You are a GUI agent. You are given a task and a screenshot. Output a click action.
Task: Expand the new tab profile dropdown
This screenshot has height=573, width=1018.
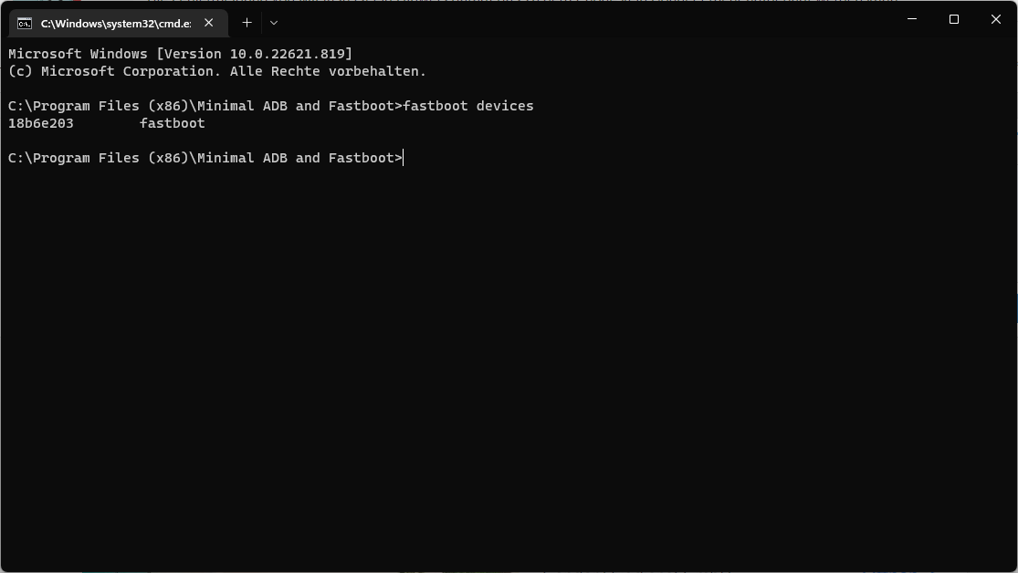click(x=274, y=22)
